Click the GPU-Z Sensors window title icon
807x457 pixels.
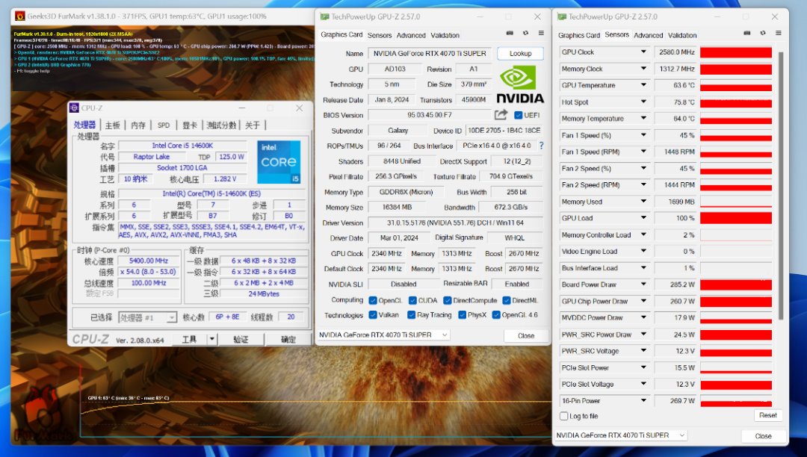click(x=562, y=16)
